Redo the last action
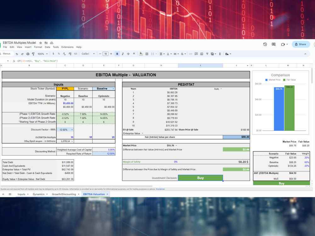The width and height of the screenshot is (315, 236). [x=22, y=54]
